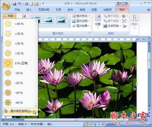Click the Office button logo
This screenshot has height=127, width=152.
[x=6, y=6]
